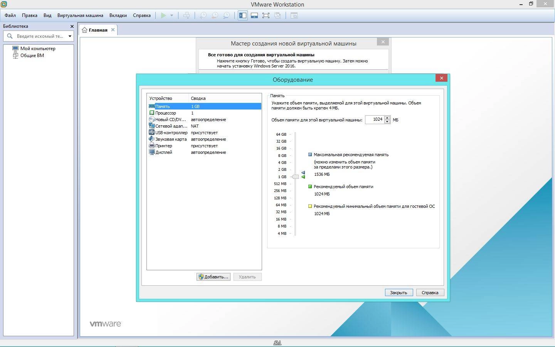This screenshot has height=347, width=555.
Task: Click the manage snapshots toolbar icon
Action: click(x=227, y=15)
